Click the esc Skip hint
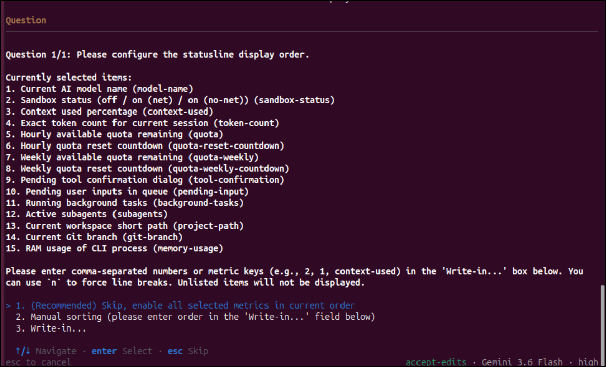The width and height of the screenshot is (606, 367). coord(188,351)
